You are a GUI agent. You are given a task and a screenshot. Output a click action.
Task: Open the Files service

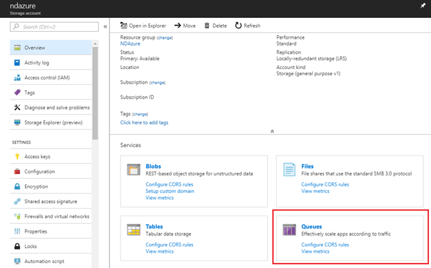(x=307, y=166)
